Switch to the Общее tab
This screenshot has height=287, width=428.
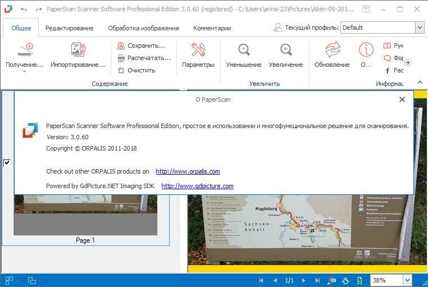click(x=21, y=28)
